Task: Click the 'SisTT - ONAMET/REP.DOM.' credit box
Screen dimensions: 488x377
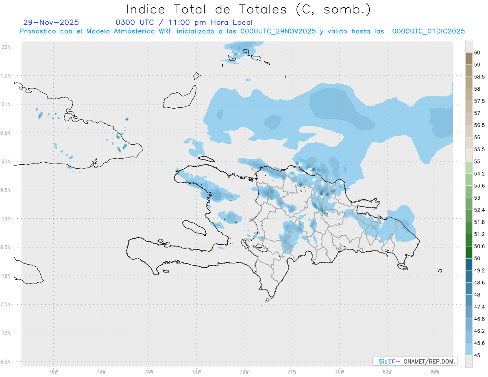Action: pyautogui.click(x=414, y=361)
